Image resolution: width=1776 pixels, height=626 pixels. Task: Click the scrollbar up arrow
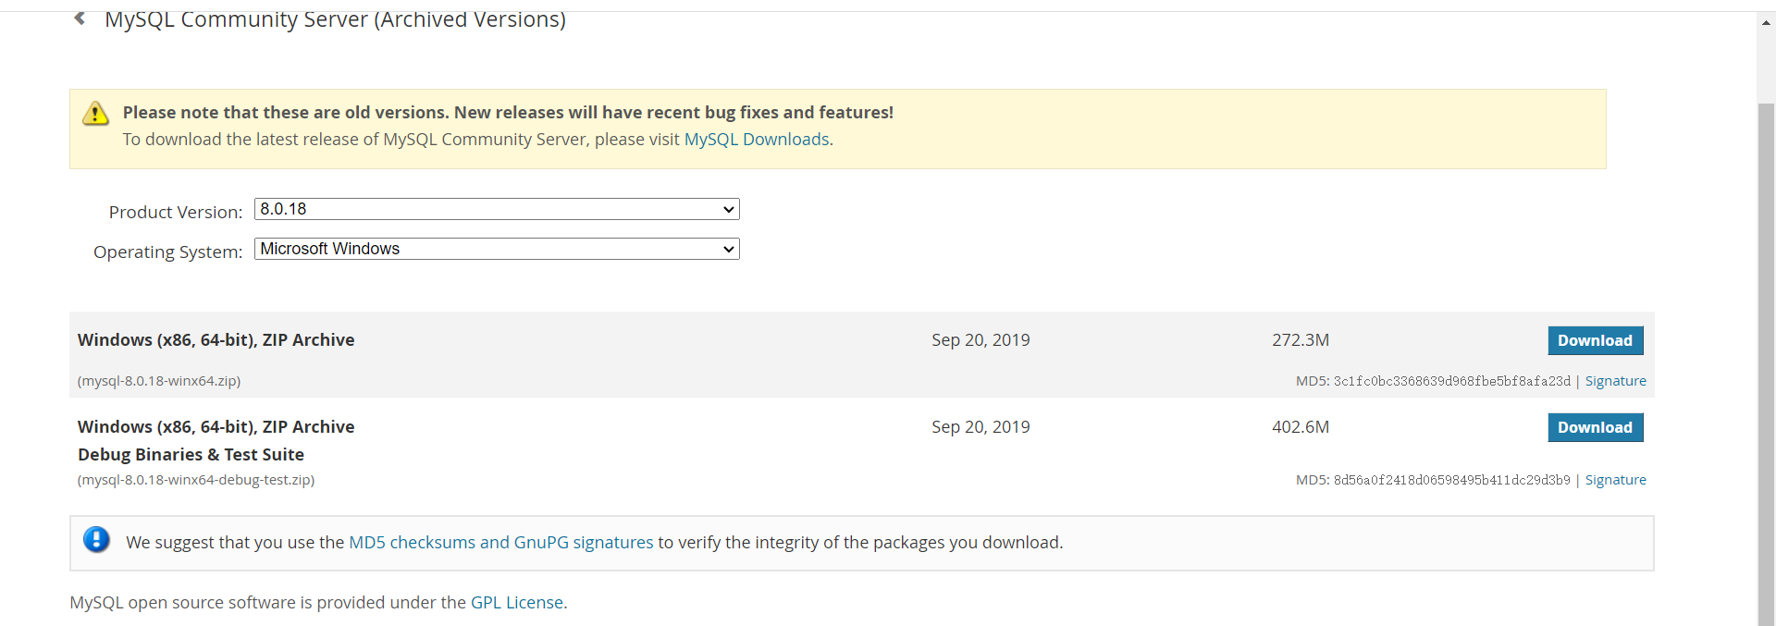(1767, 23)
